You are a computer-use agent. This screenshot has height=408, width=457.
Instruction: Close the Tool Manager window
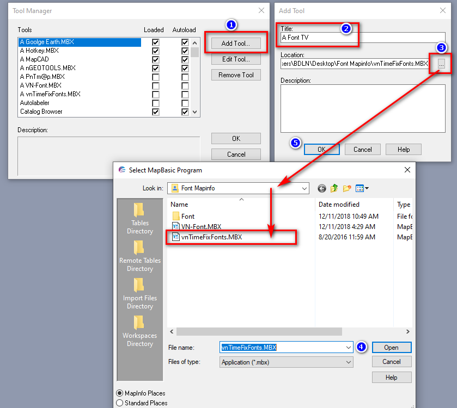point(261,10)
